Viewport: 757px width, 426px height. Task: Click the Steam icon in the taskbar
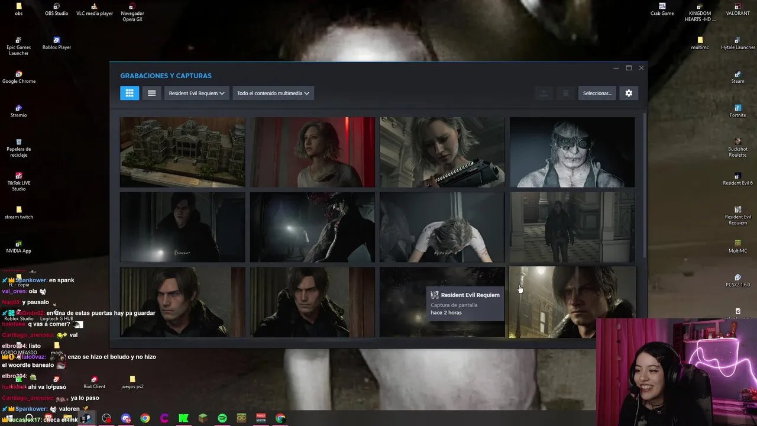tap(87, 418)
